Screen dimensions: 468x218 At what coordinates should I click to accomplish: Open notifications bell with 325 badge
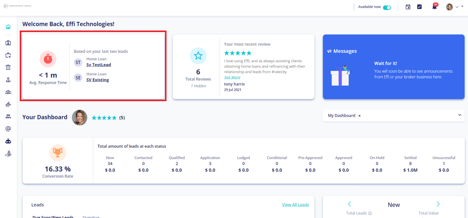coord(435,6)
